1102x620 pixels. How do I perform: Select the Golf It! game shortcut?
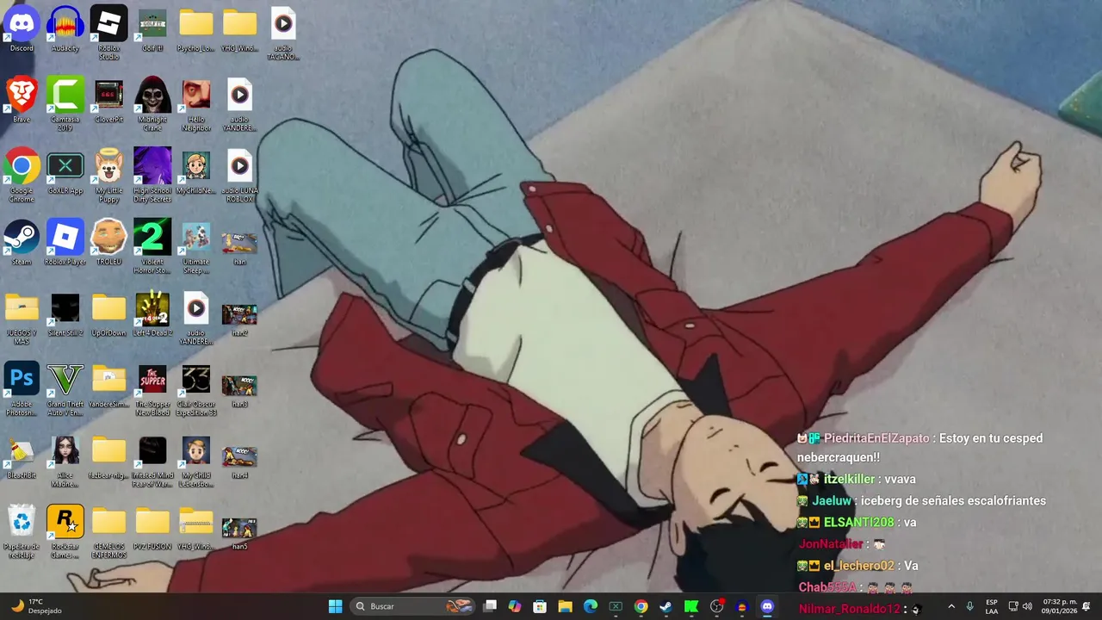coord(152,28)
